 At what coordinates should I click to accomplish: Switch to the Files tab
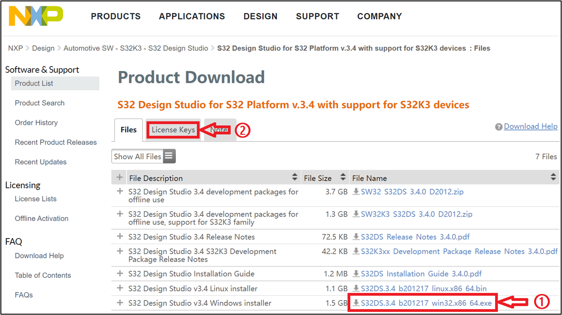[x=129, y=130]
